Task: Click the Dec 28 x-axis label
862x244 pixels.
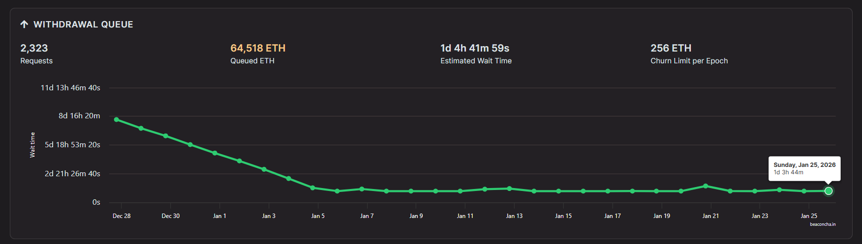Action: coord(122,216)
